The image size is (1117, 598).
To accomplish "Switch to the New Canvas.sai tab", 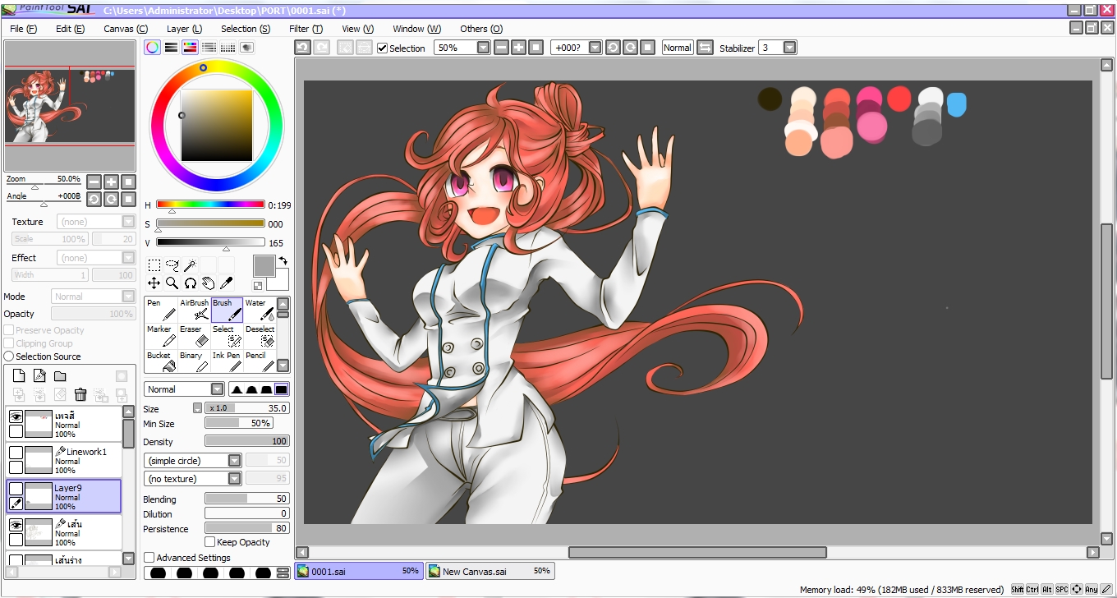I will pos(490,571).
